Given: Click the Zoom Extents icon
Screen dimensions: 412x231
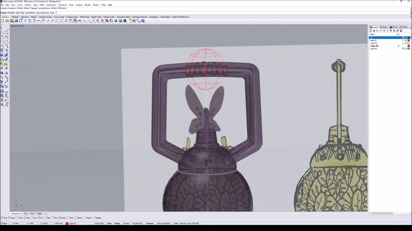Looking at the screenshot, I should click(61, 21).
